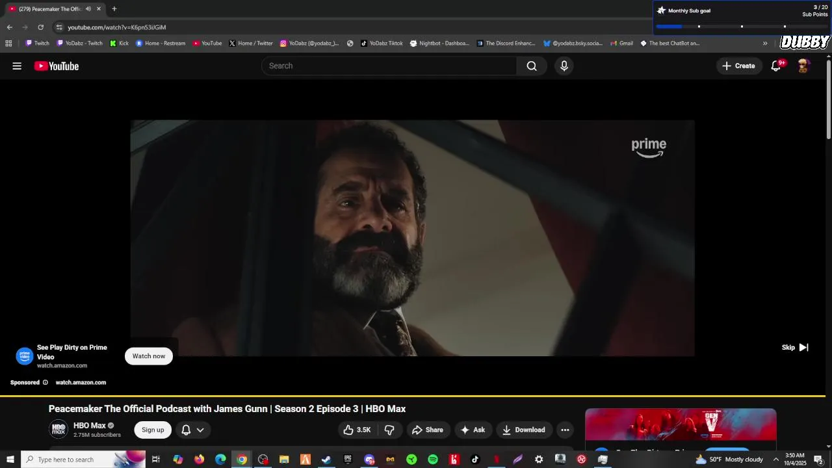Viewport: 832px width, 468px height.
Task: Open a new browser tab
Action: coord(114,9)
